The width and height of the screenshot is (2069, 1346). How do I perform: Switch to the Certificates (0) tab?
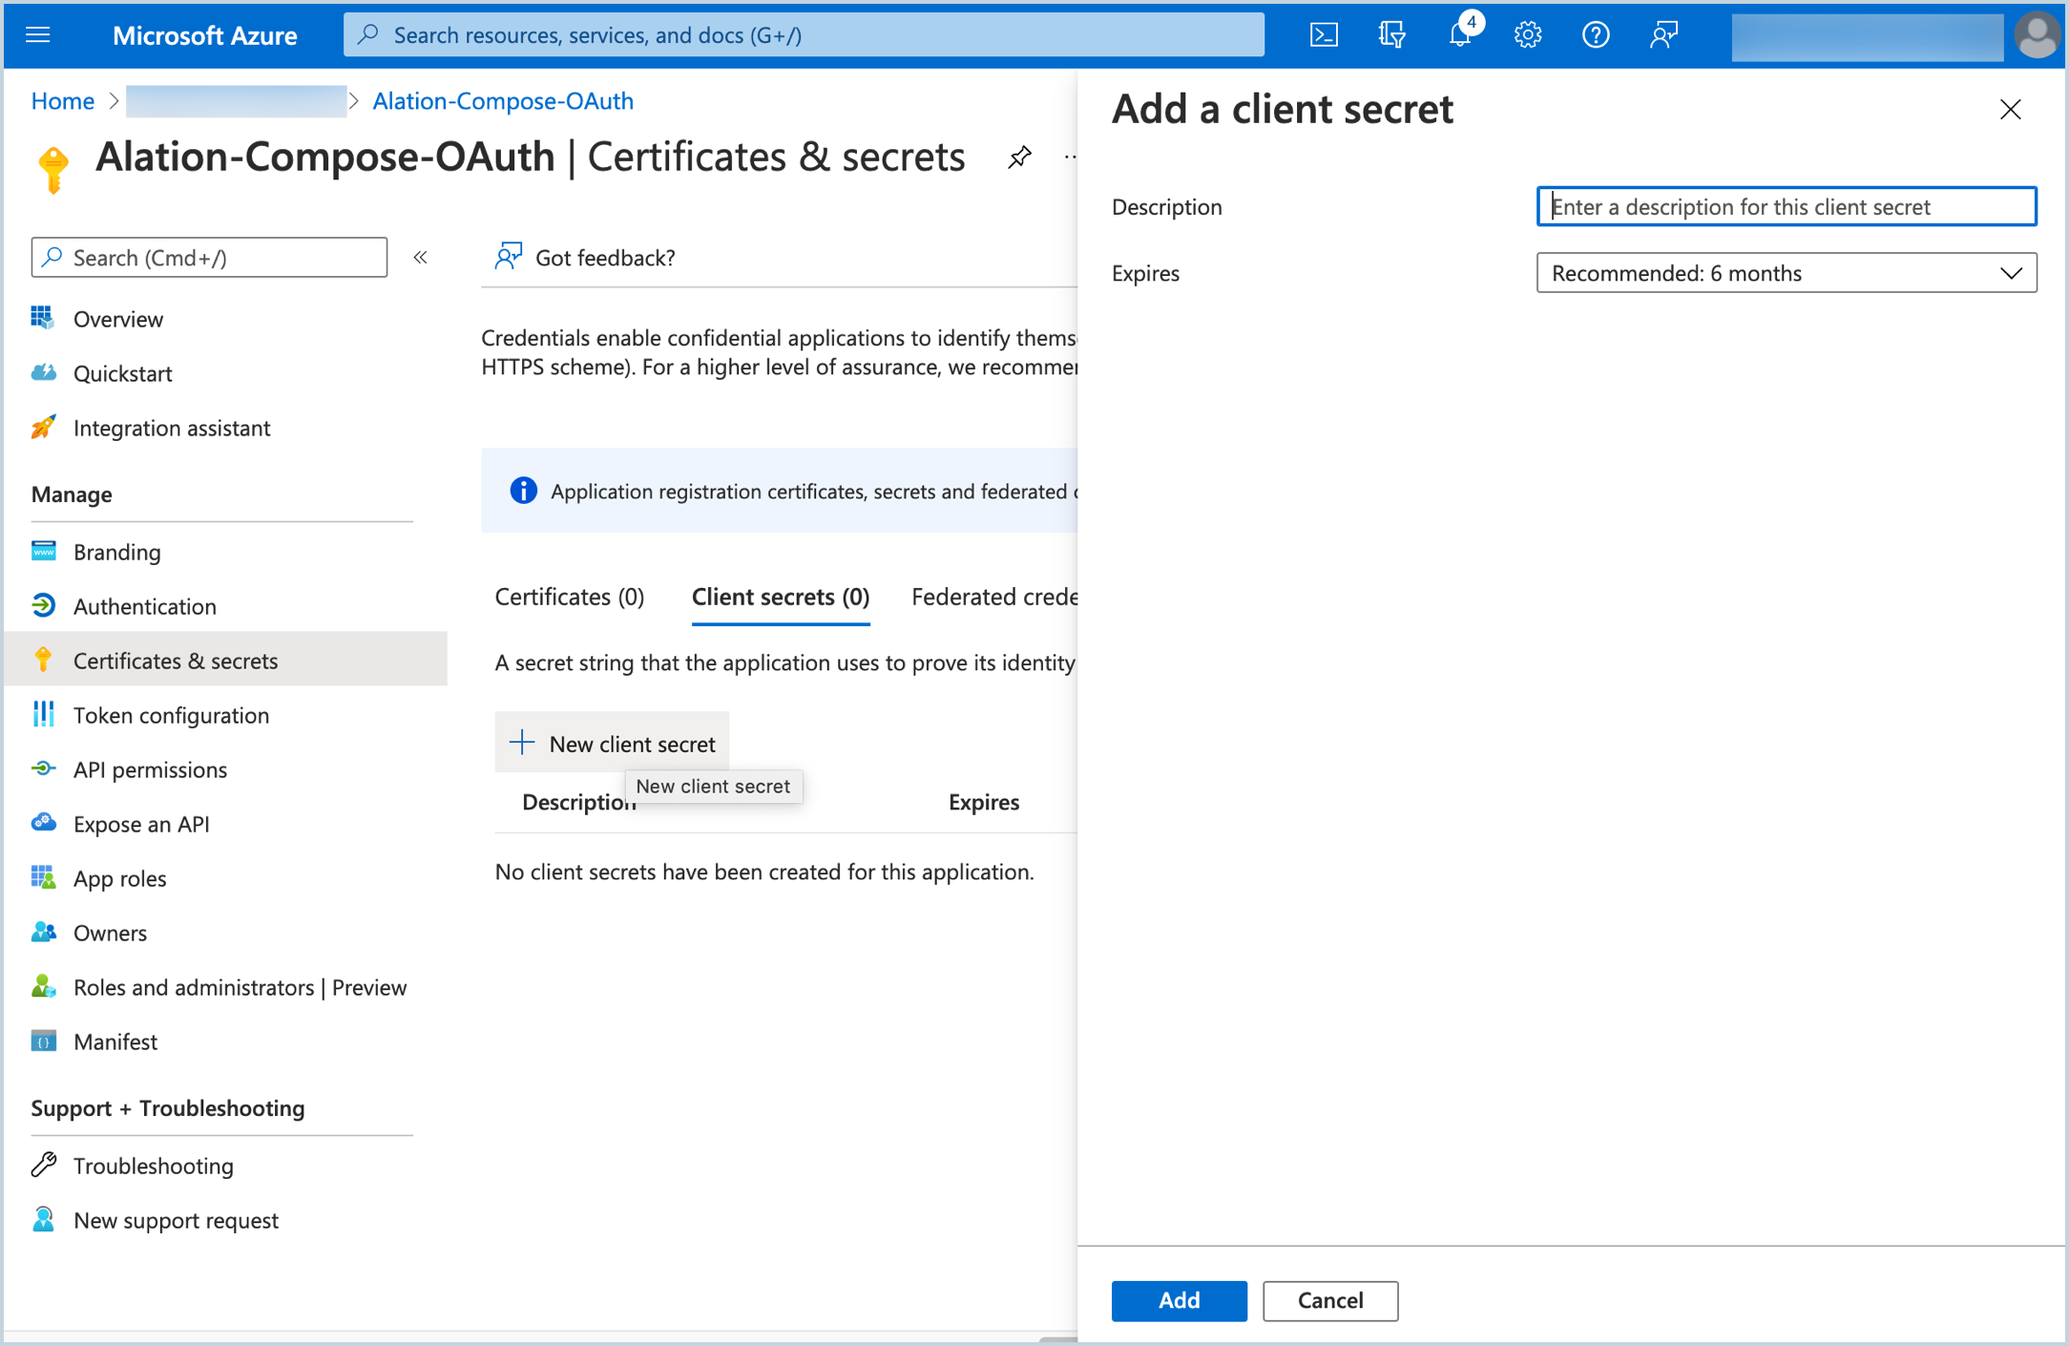570,597
